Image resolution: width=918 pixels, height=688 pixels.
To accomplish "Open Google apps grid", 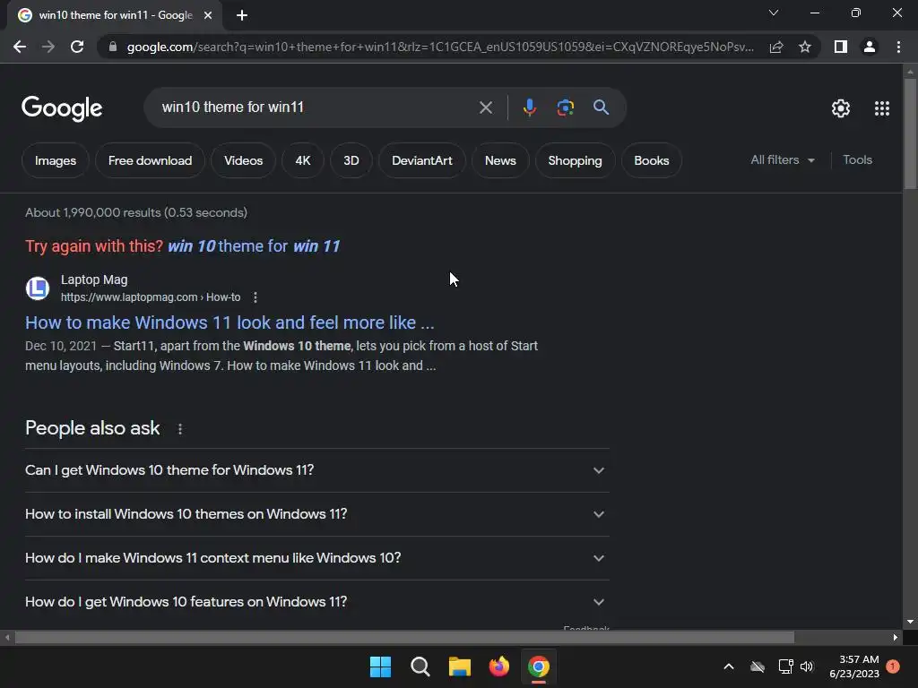I will coord(882,108).
